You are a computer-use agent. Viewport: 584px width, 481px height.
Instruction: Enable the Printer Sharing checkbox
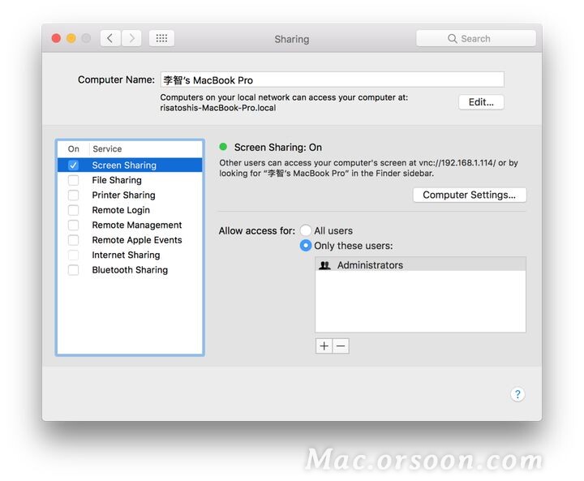tap(73, 195)
